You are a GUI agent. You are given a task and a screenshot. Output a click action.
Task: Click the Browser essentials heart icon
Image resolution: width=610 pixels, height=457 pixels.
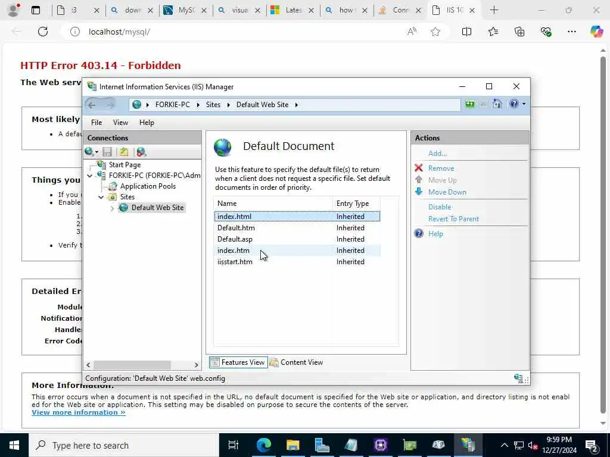click(546, 32)
